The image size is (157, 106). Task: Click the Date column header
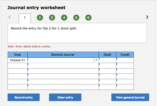tap(17, 55)
